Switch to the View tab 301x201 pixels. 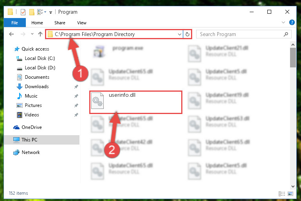pos(82,23)
